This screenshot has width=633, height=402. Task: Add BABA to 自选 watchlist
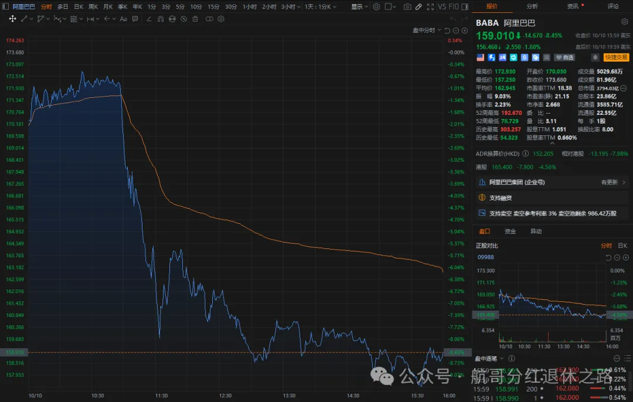(564, 57)
